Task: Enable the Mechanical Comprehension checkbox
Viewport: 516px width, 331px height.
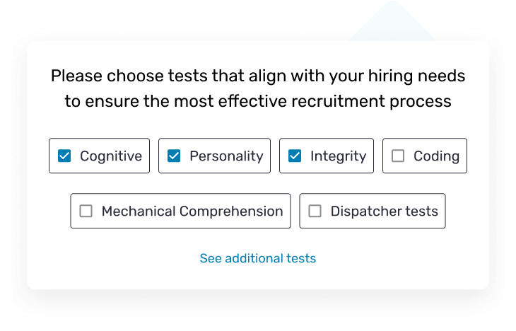Action: [x=86, y=211]
